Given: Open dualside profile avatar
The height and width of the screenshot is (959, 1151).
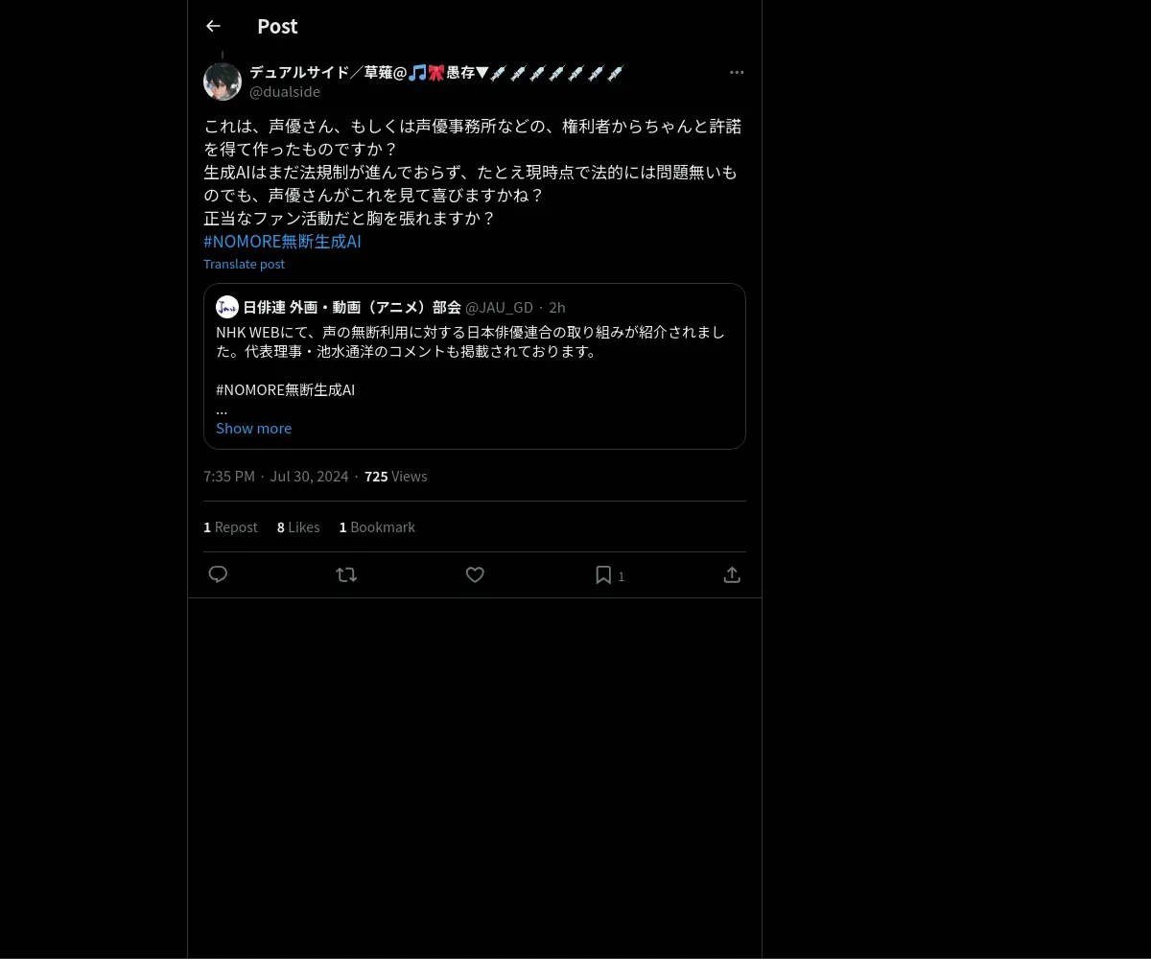Looking at the screenshot, I should tap(223, 82).
